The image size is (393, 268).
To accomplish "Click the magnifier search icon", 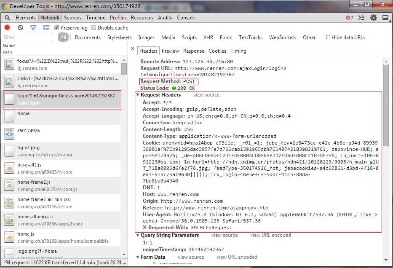I will 7,18.
